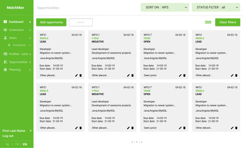The image size is (243, 148).
Task: Go to next page in pagination
Action: point(139,142)
